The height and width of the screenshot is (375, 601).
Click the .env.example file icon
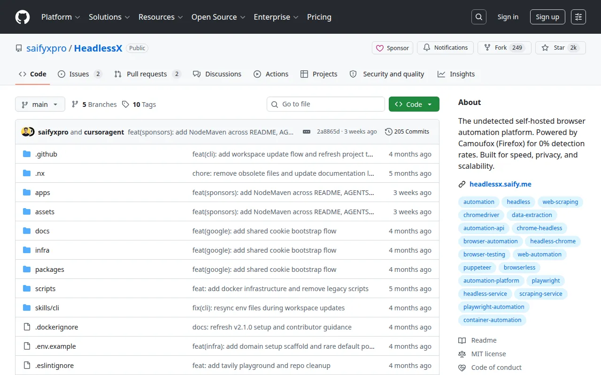[x=27, y=346]
